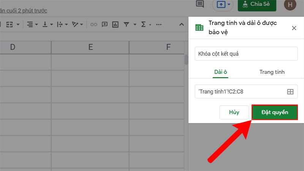Click the green Sheets panel icon
Screen dimensions: 304x171
pos(199,27)
